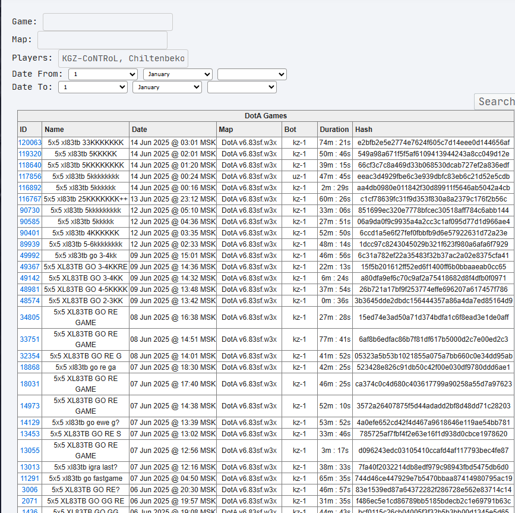Select game name '5x5 xl83tb go ewe g?'
The image size is (515, 513).
coord(86,423)
